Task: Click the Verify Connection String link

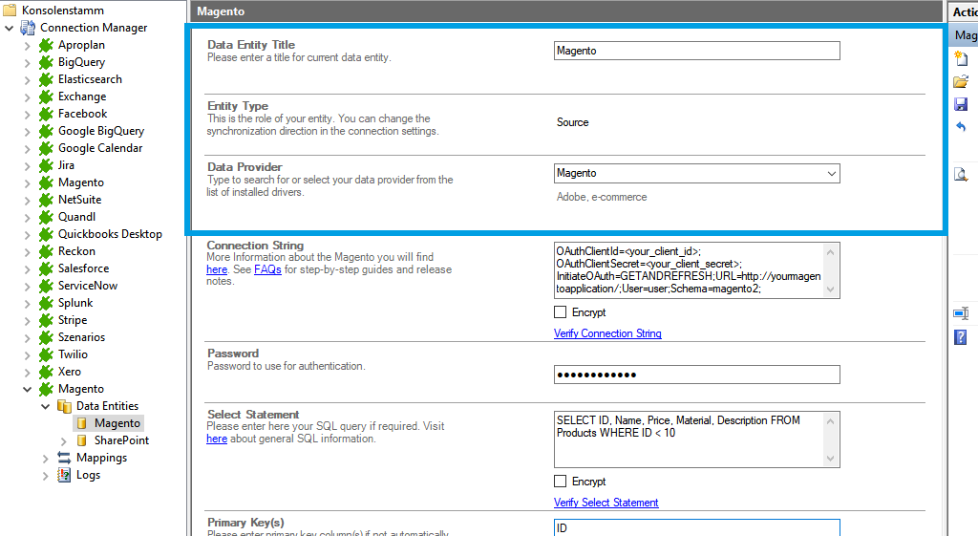Action: tap(607, 333)
